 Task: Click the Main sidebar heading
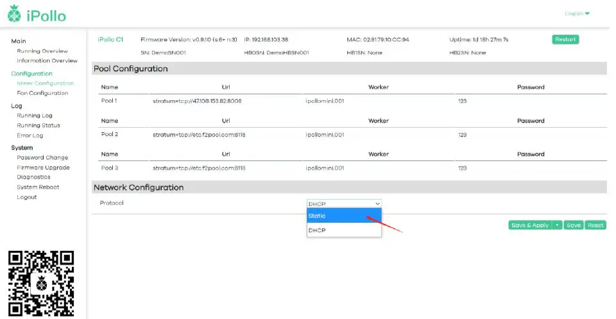pyautogui.click(x=19, y=41)
